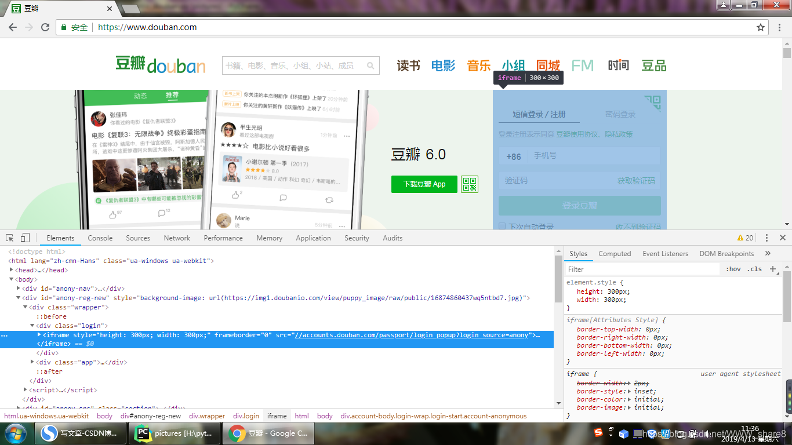Screen dimensions: 792x445
Task: Click the accounts.douban.com src link in iframe row
Action: (412, 335)
